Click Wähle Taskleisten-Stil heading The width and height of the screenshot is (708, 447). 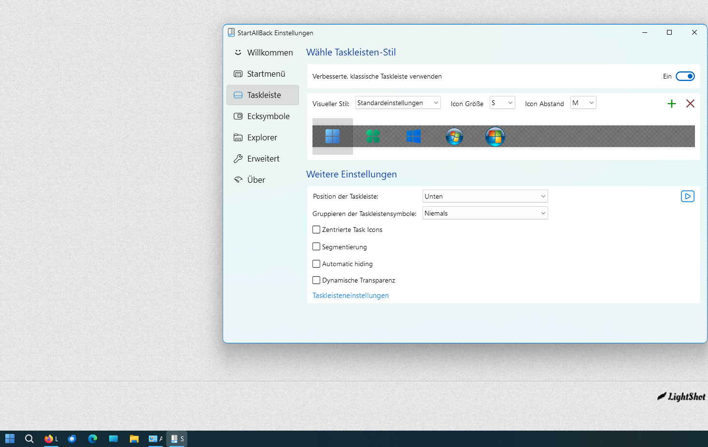pyautogui.click(x=351, y=52)
